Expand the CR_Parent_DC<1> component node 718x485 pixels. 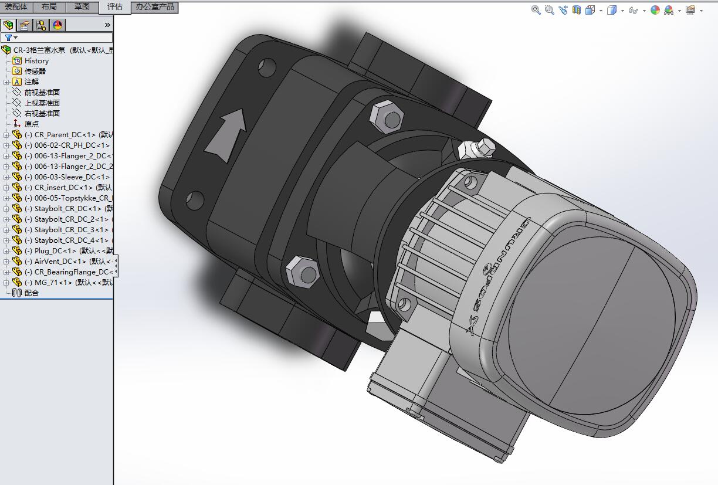[6, 134]
